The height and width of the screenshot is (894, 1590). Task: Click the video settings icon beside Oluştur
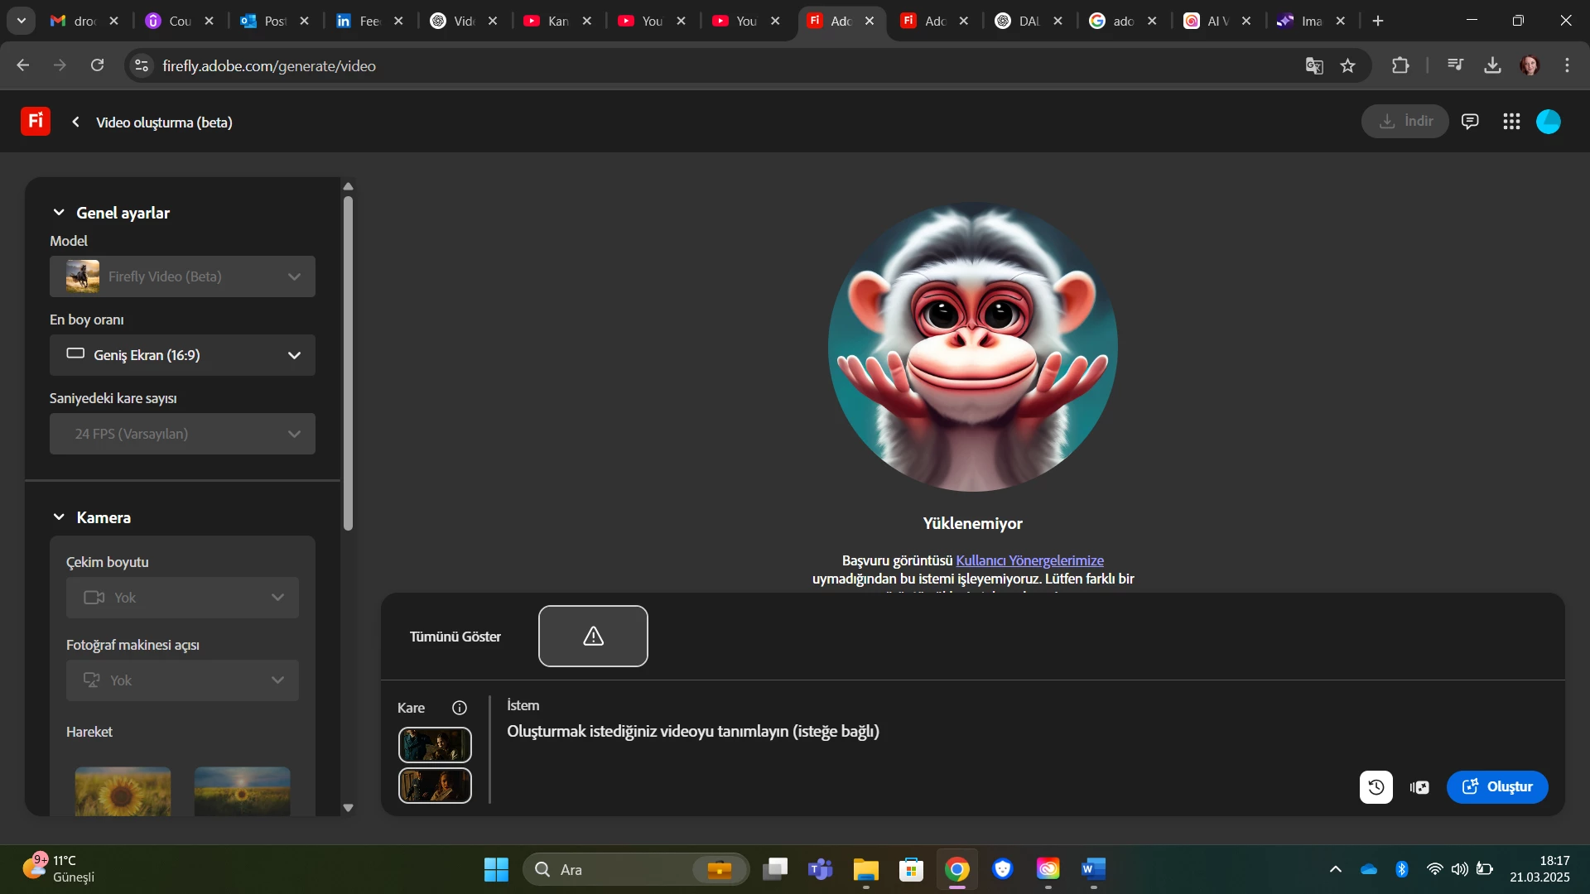[x=1419, y=787]
